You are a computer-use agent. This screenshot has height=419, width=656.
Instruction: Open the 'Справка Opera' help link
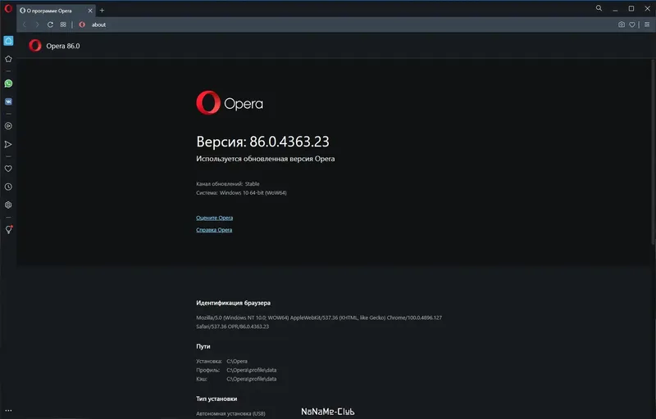(214, 230)
